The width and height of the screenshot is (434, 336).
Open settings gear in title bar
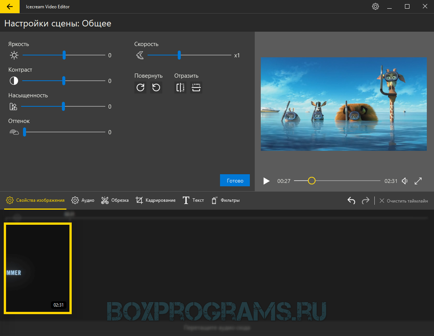(376, 6)
